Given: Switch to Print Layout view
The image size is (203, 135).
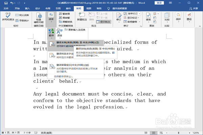Looking at the screenshot, I should point(154,133).
